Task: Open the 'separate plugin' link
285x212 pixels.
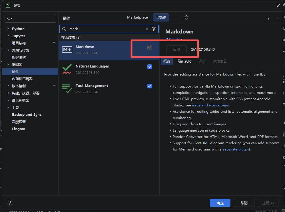Action: 236,149
